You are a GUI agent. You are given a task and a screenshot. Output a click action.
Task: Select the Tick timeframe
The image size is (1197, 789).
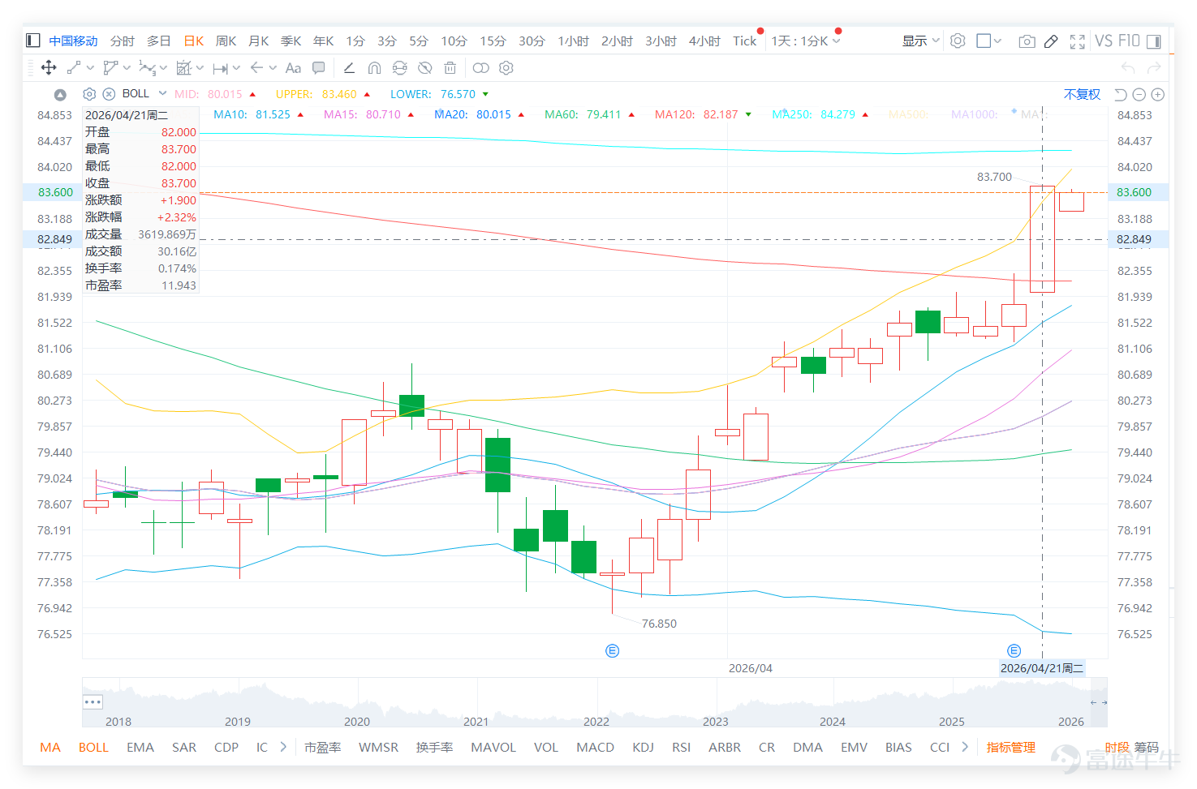744,41
